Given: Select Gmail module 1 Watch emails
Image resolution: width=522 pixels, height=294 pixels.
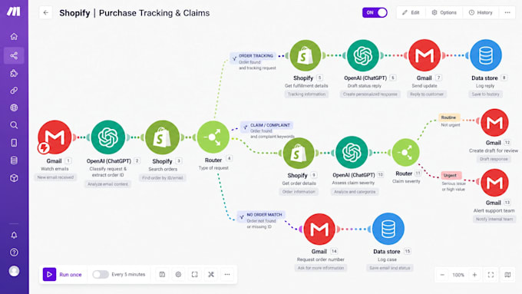Looking at the screenshot, I should coord(55,137).
